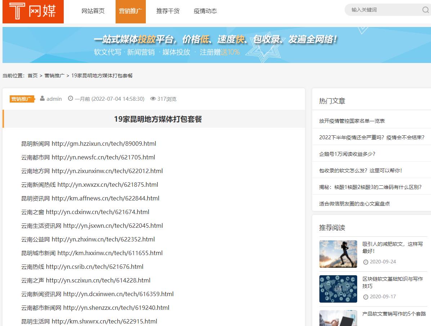The width and height of the screenshot is (431, 326).
Task: Click the 云南热线 yn.csrib.cn line
Action: coord(82,267)
